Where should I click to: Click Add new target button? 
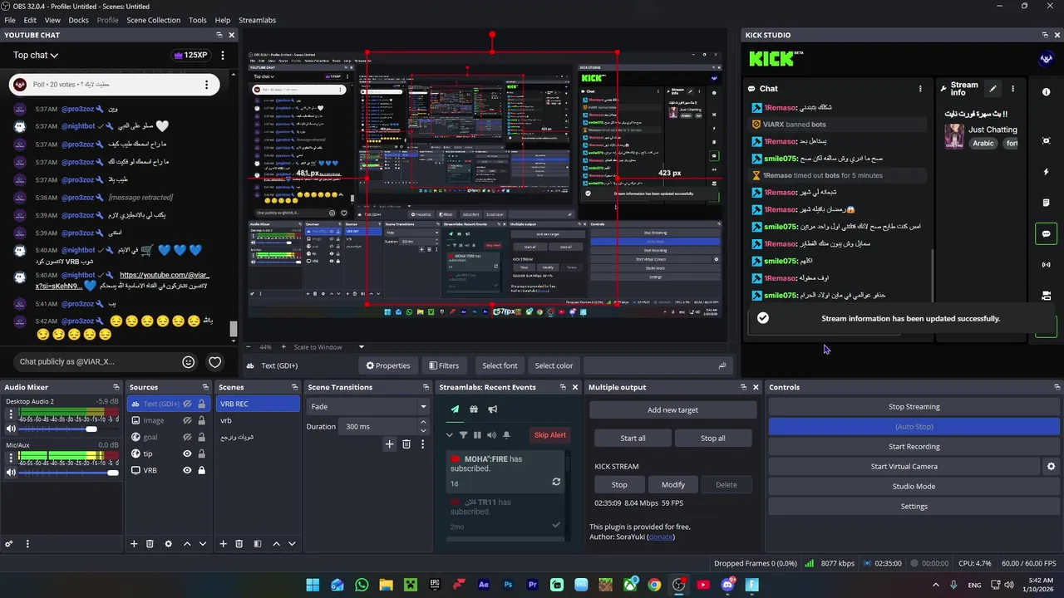click(x=672, y=410)
